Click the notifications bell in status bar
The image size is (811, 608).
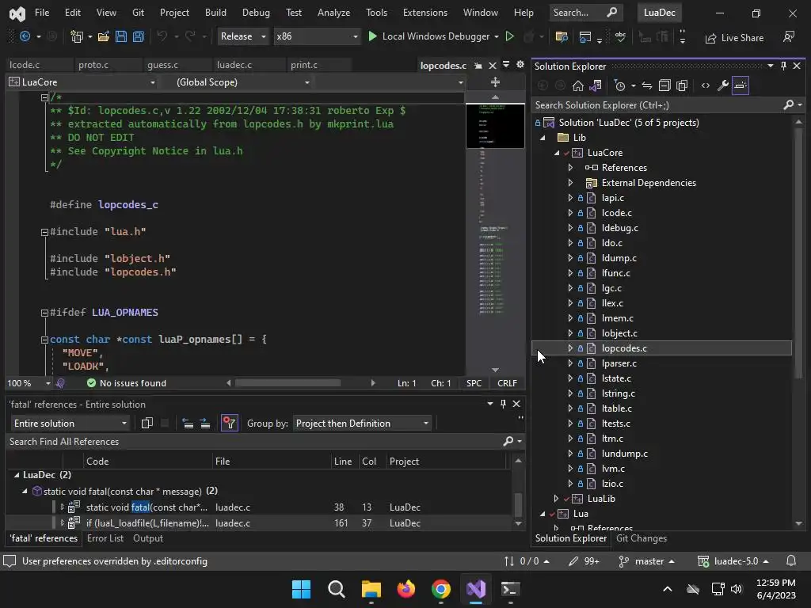791,561
